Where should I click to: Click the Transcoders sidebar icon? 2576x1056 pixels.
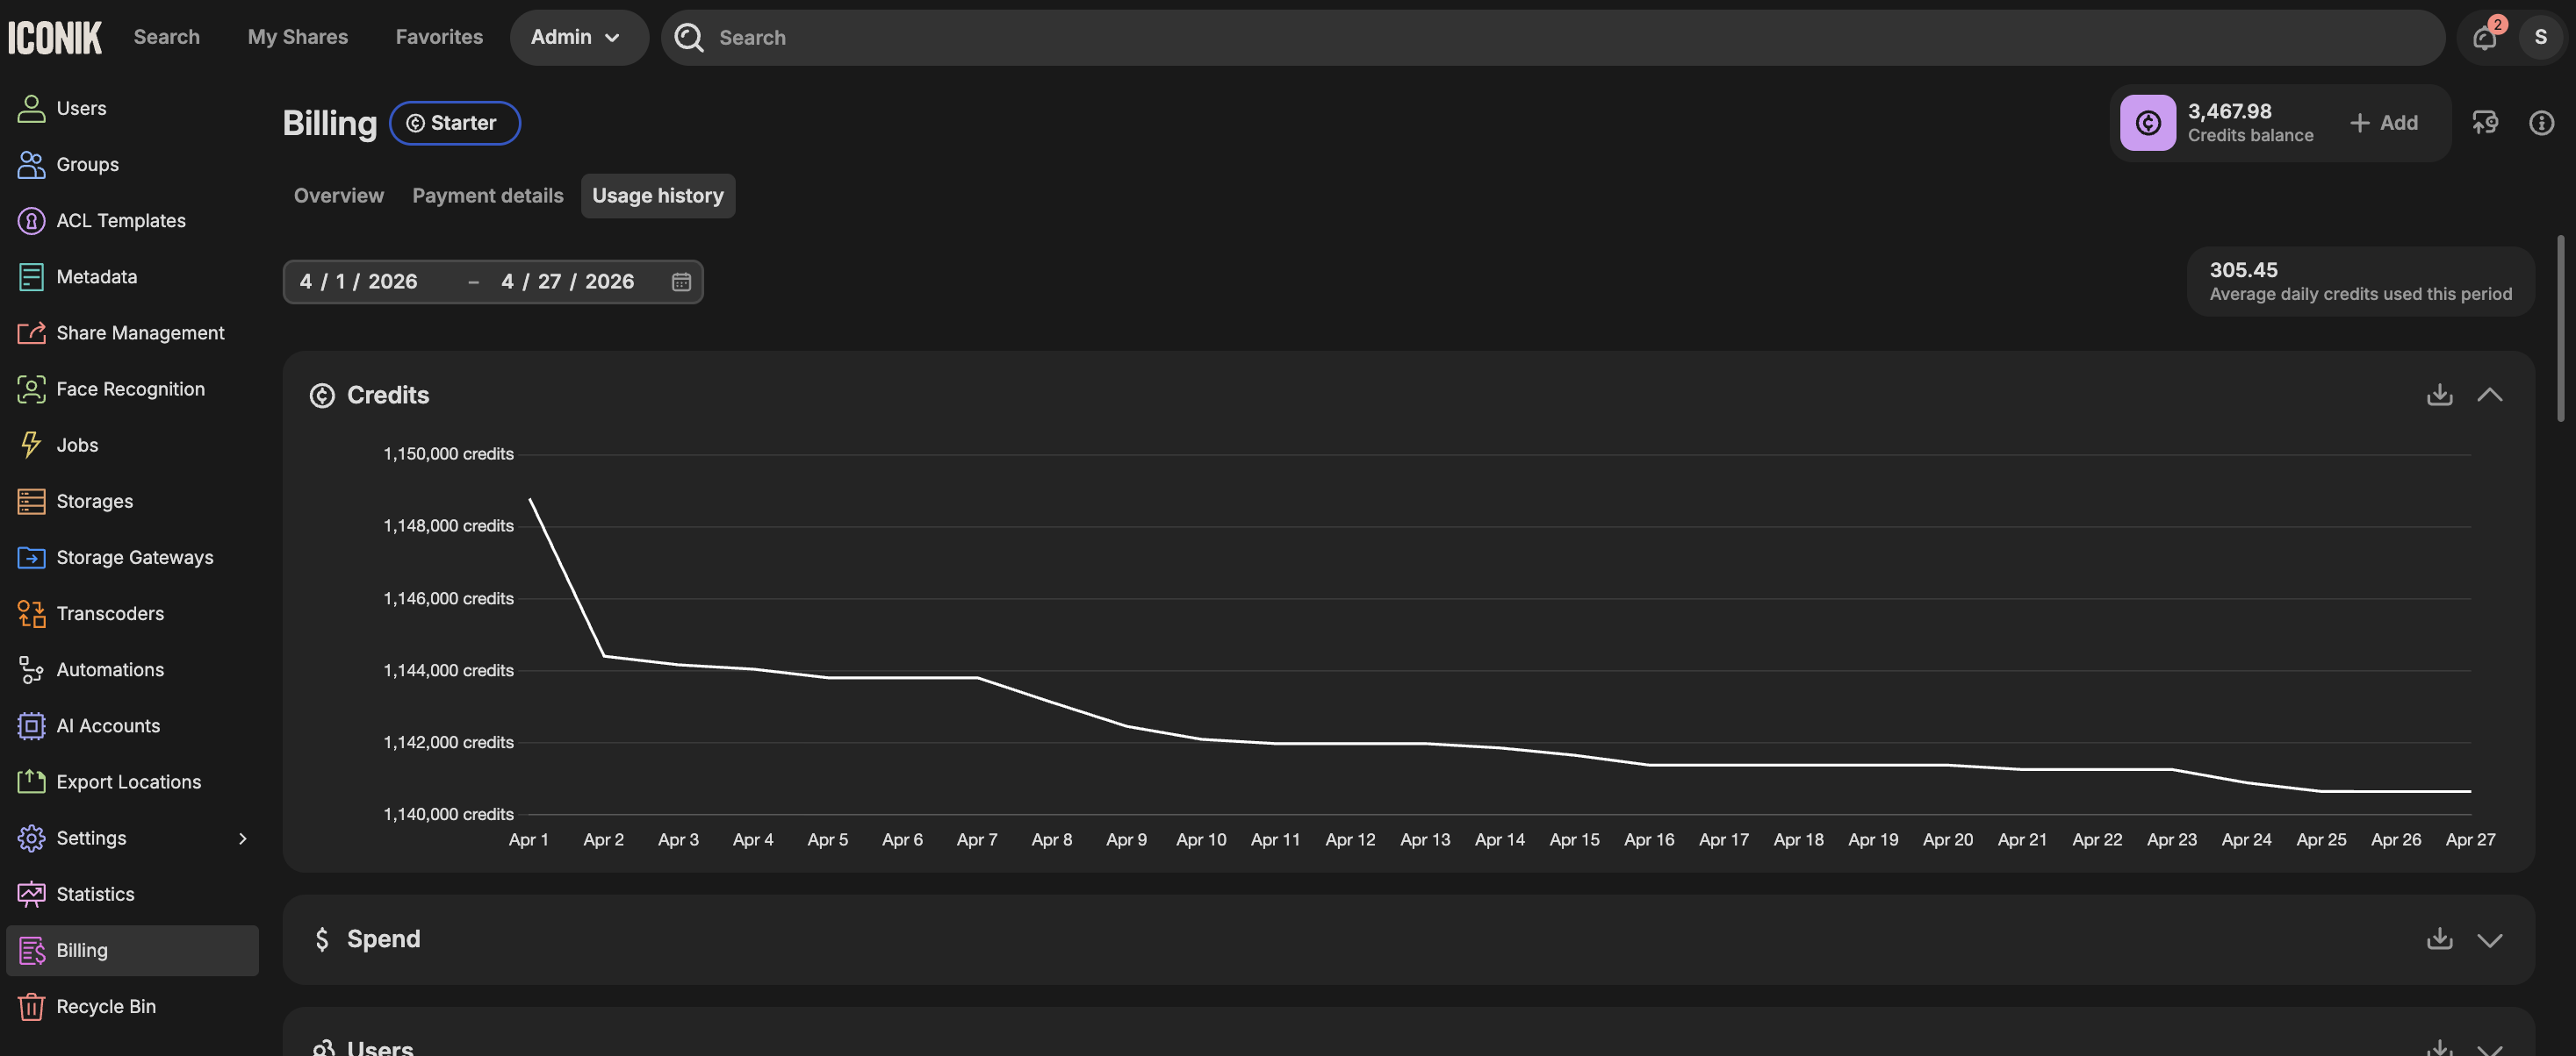(31, 613)
